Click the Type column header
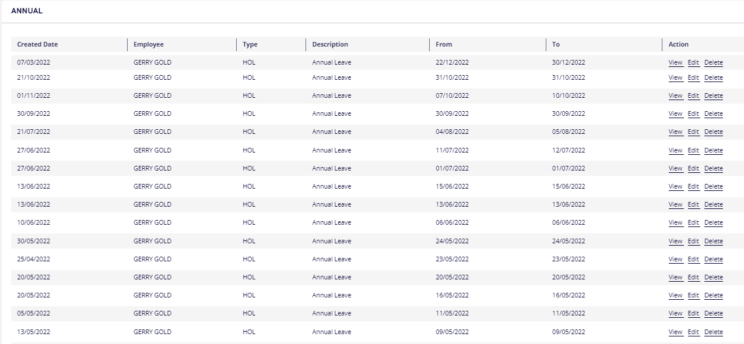Viewport: 744px width, 344px height. tap(250, 44)
